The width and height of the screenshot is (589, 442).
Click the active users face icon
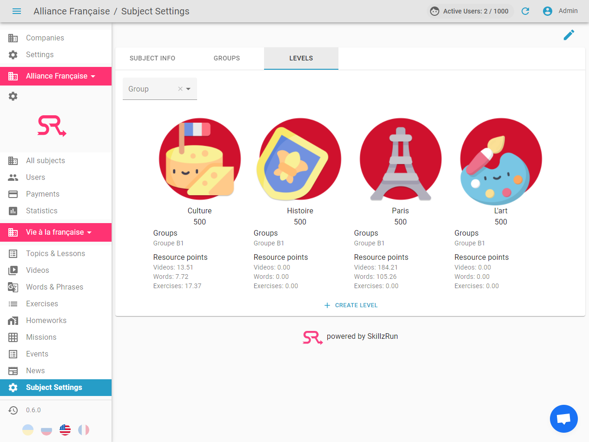[435, 11]
